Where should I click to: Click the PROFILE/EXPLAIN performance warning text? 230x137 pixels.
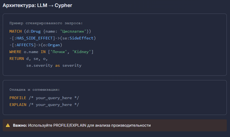tap(89, 125)
